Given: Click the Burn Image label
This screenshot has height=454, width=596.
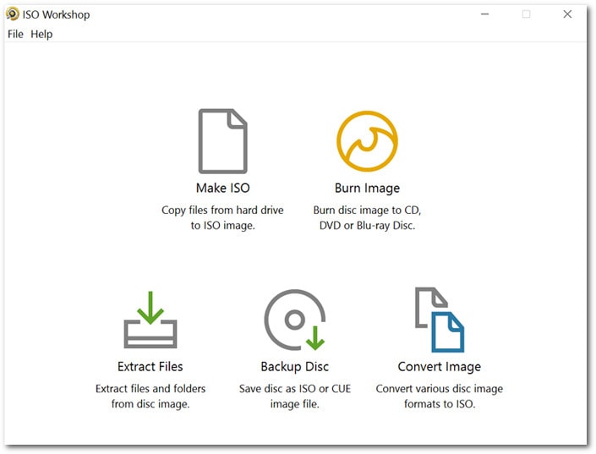Looking at the screenshot, I should point(367,189).
